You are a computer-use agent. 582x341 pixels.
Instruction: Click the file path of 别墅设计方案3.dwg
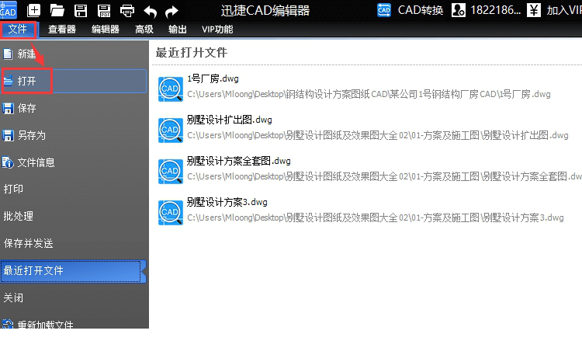[376, 218]
